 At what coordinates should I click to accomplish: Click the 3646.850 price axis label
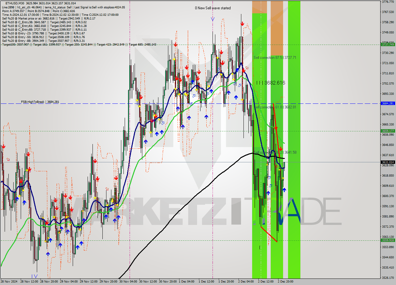[x=388, y=145]
